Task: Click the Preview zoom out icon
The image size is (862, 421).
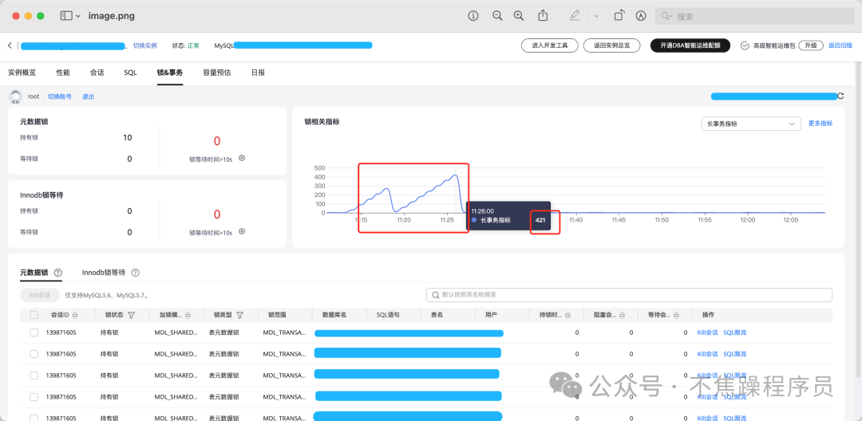Action: tap(497, 15)
